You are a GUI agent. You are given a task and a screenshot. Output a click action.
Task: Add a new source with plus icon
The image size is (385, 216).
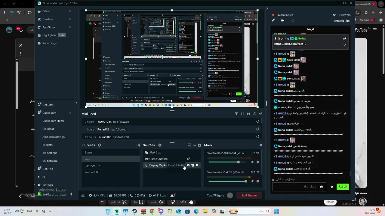160,145
